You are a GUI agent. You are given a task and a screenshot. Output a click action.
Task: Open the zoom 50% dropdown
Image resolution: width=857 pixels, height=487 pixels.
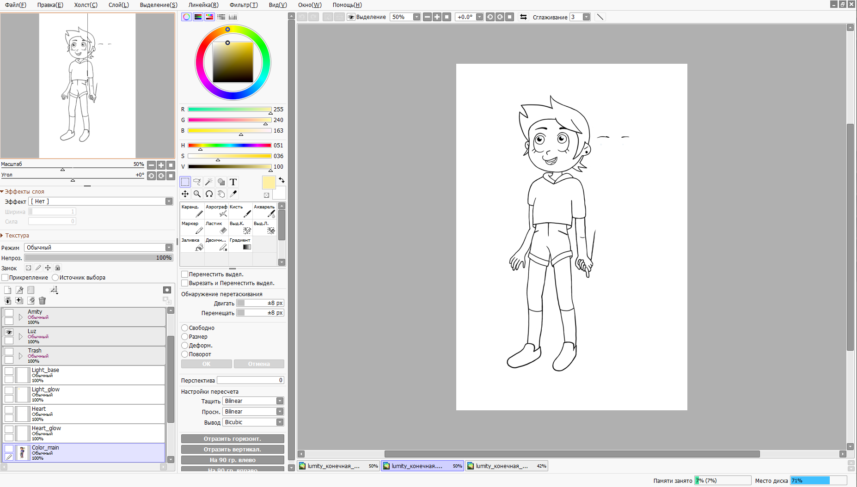pyautogui.click(x=416, y=17)
